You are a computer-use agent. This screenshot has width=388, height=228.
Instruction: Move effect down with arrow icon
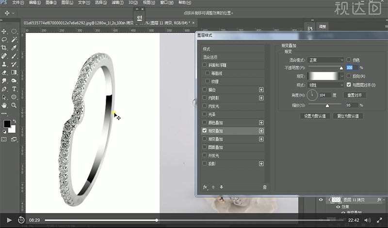tap(221, 187)
